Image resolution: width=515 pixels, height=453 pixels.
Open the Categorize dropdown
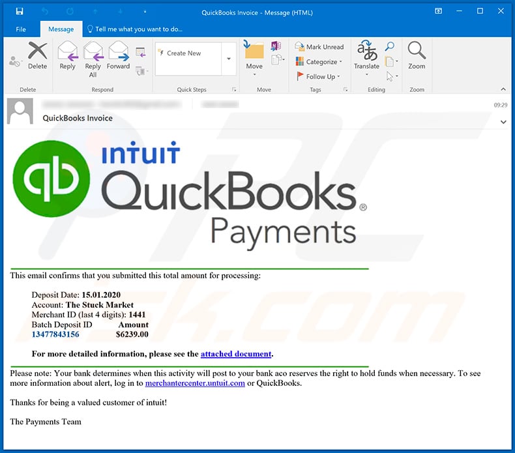pyautogui.click(x=319, y=62)
